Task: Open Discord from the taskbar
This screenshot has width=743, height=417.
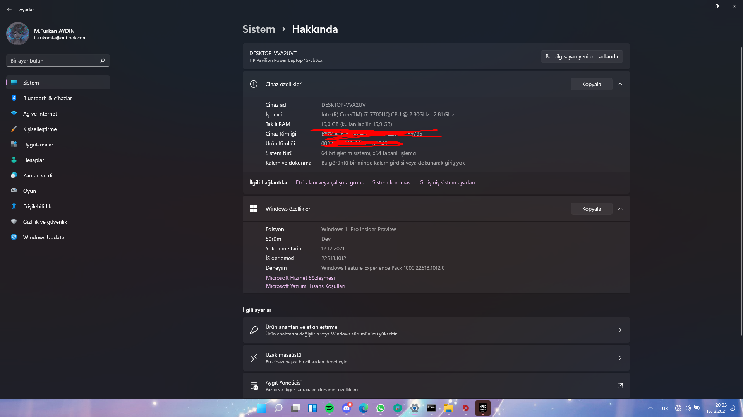Action: coord(347,408)
